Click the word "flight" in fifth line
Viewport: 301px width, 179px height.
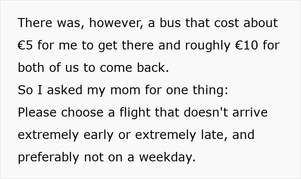tap(135, 113)
